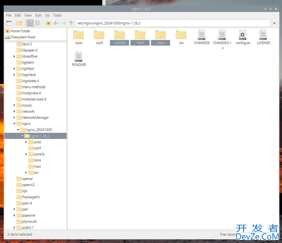Expand the contrib subfolder in tree
The width and height of the screenshot is (282, 243).
(26, 154)
